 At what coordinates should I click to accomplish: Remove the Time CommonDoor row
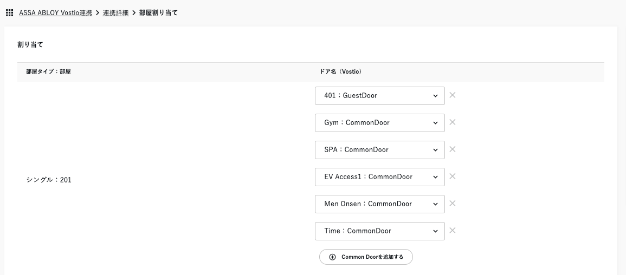(453, 231)
